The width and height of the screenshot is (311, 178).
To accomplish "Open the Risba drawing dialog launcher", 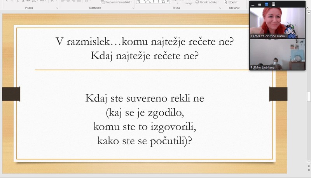I will [220, 8].
